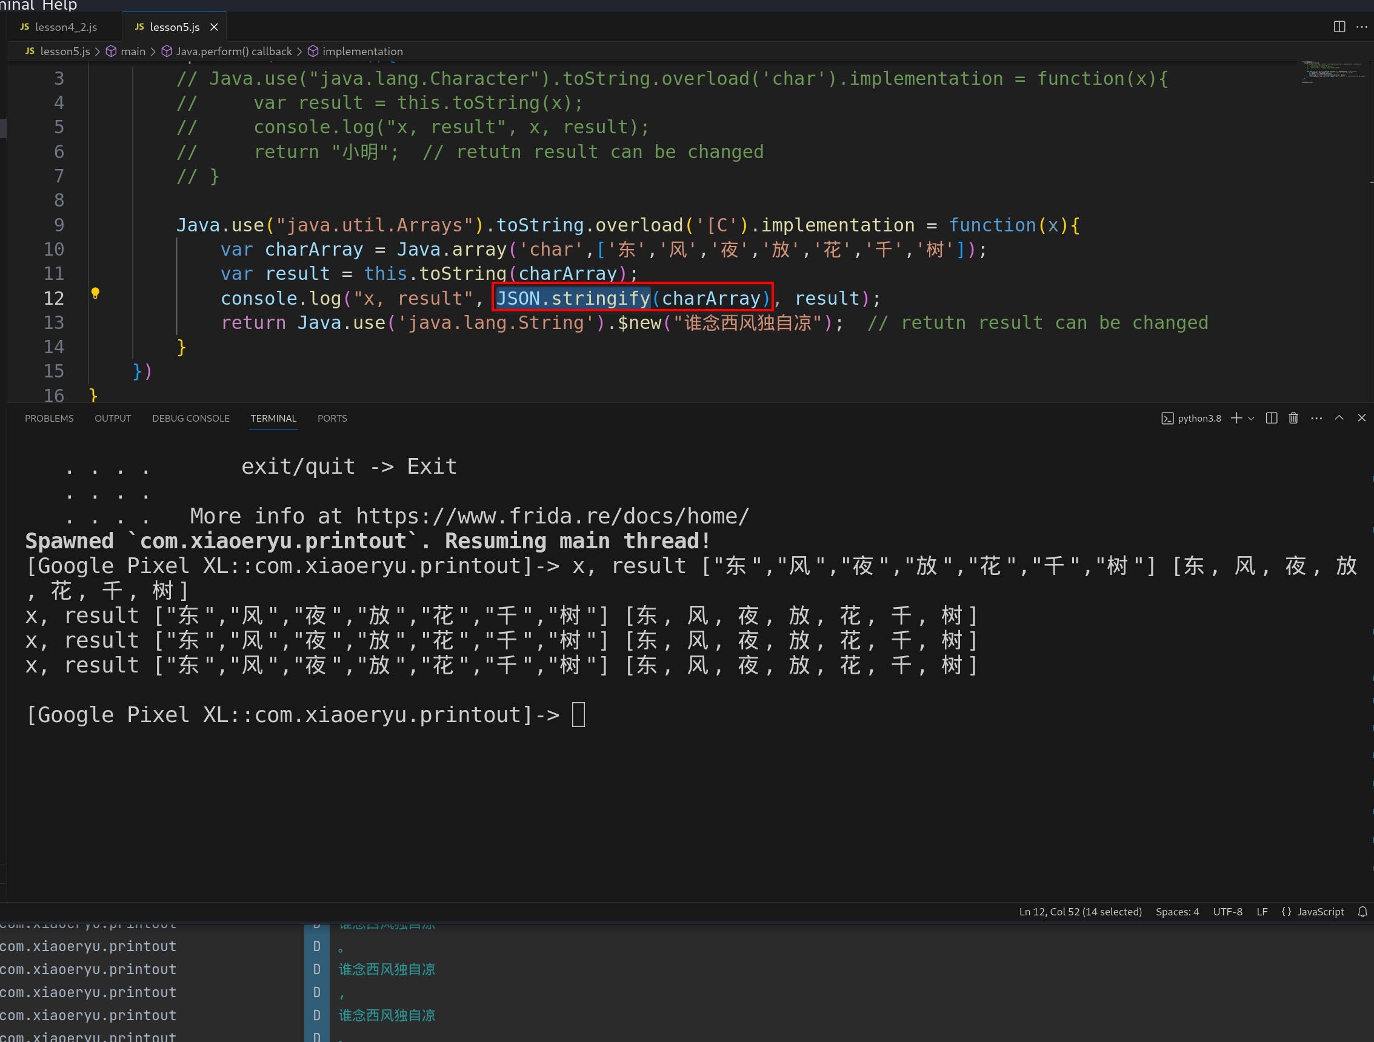
Task: Close the terminal panel
Action: 1361,418
